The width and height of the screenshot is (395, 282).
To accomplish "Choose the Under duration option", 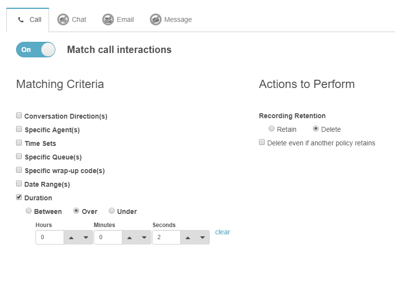I will coord(112,211).
